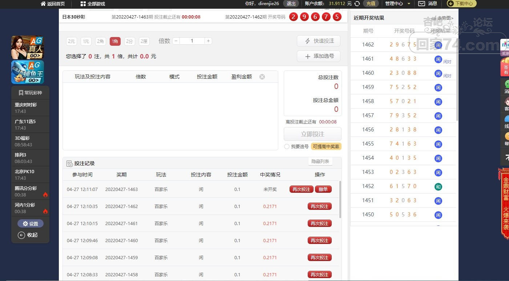Click the first red result ball 2

tap(294, 17)
